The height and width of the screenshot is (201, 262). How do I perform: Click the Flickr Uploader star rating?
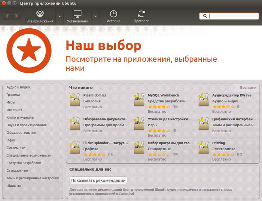tap(95, 154)
